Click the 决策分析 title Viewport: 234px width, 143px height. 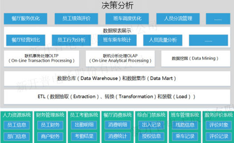coord(117,6)
